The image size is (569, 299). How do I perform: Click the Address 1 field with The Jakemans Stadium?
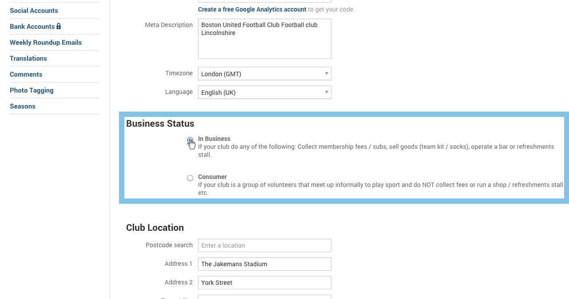265,264
